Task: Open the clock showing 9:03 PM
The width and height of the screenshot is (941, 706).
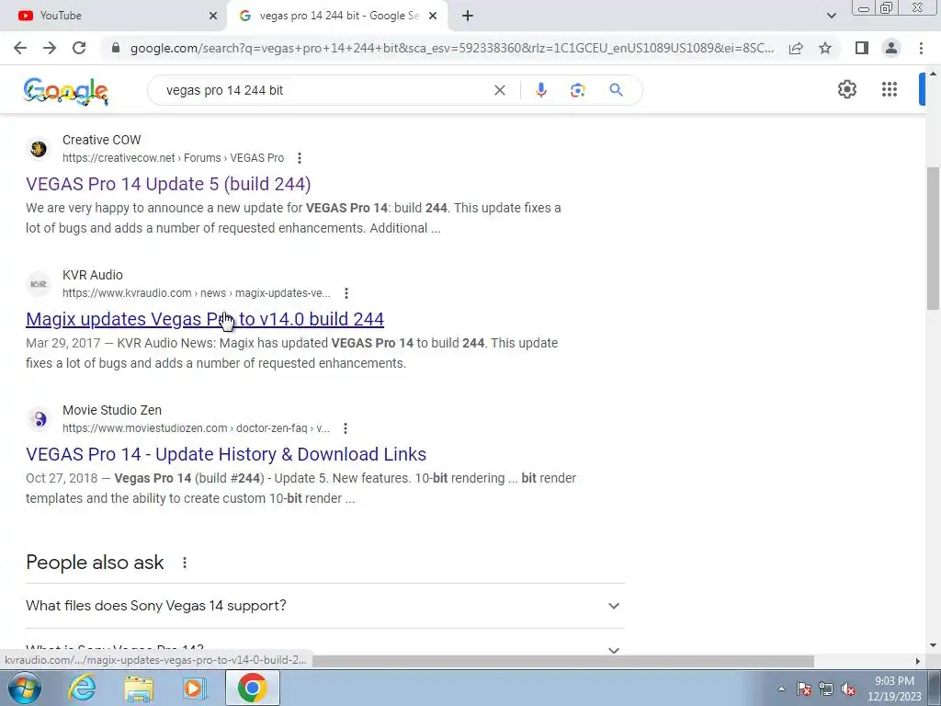Action: tap(894, 689)
